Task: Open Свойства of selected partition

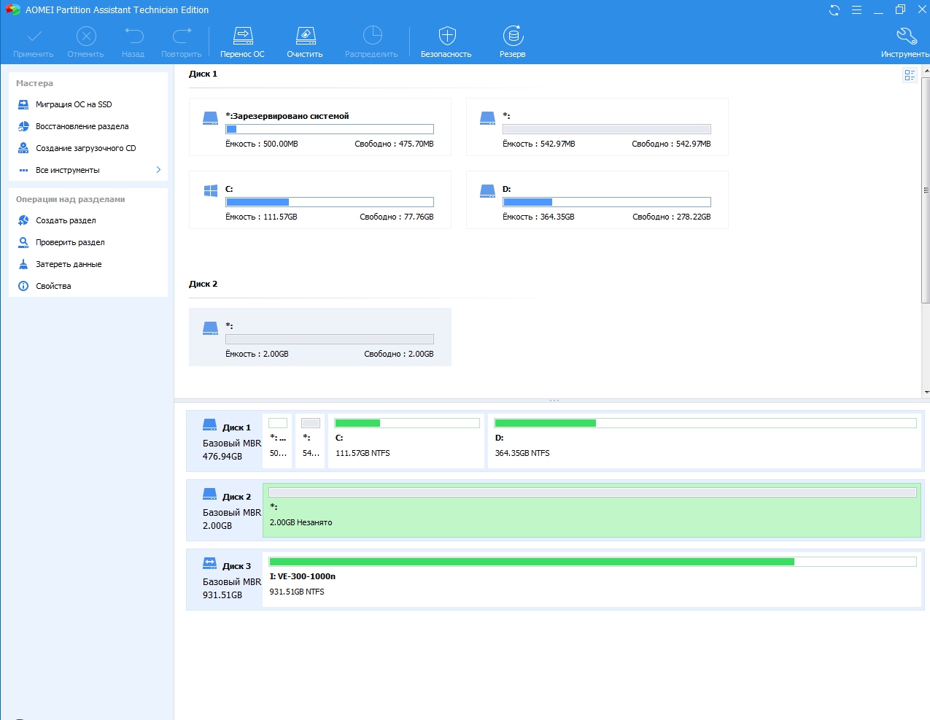Action: [53, 286]
